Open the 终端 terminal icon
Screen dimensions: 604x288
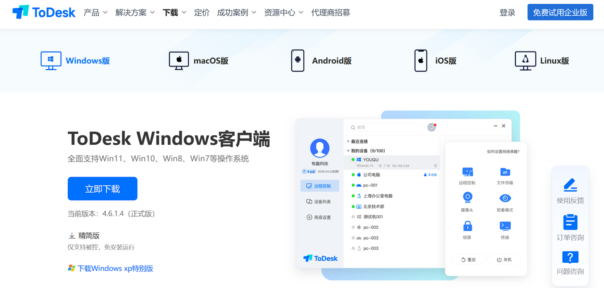(505, 226)
